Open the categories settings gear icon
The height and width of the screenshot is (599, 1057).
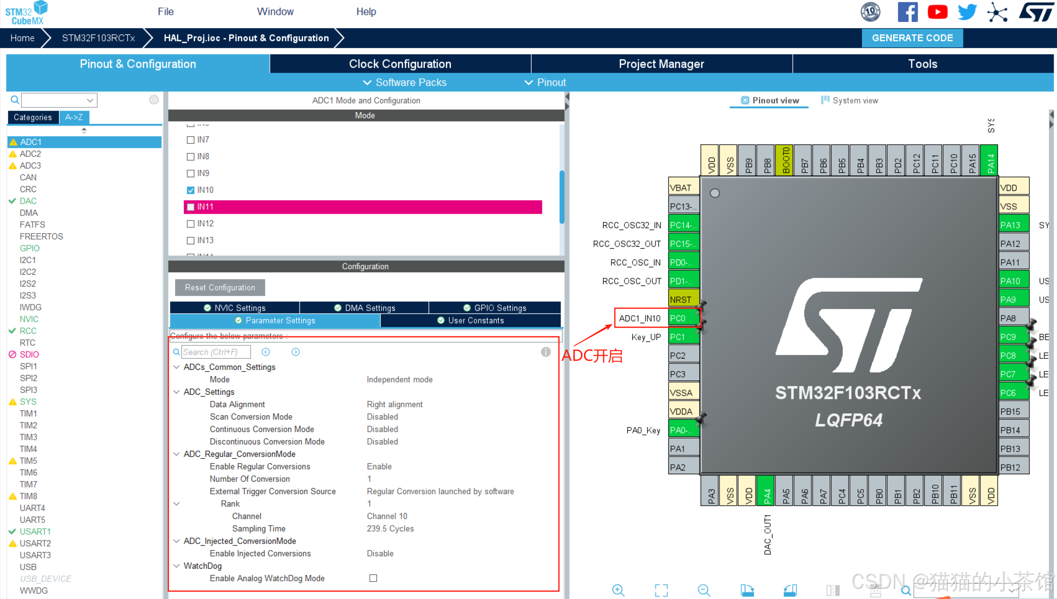click(x=154, y=100)
